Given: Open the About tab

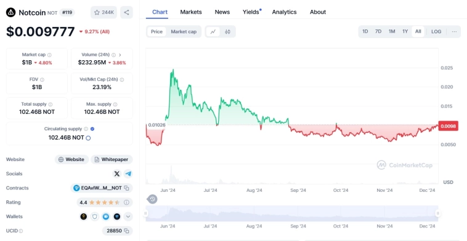Looking at the screenshot, I should (318, 12).
